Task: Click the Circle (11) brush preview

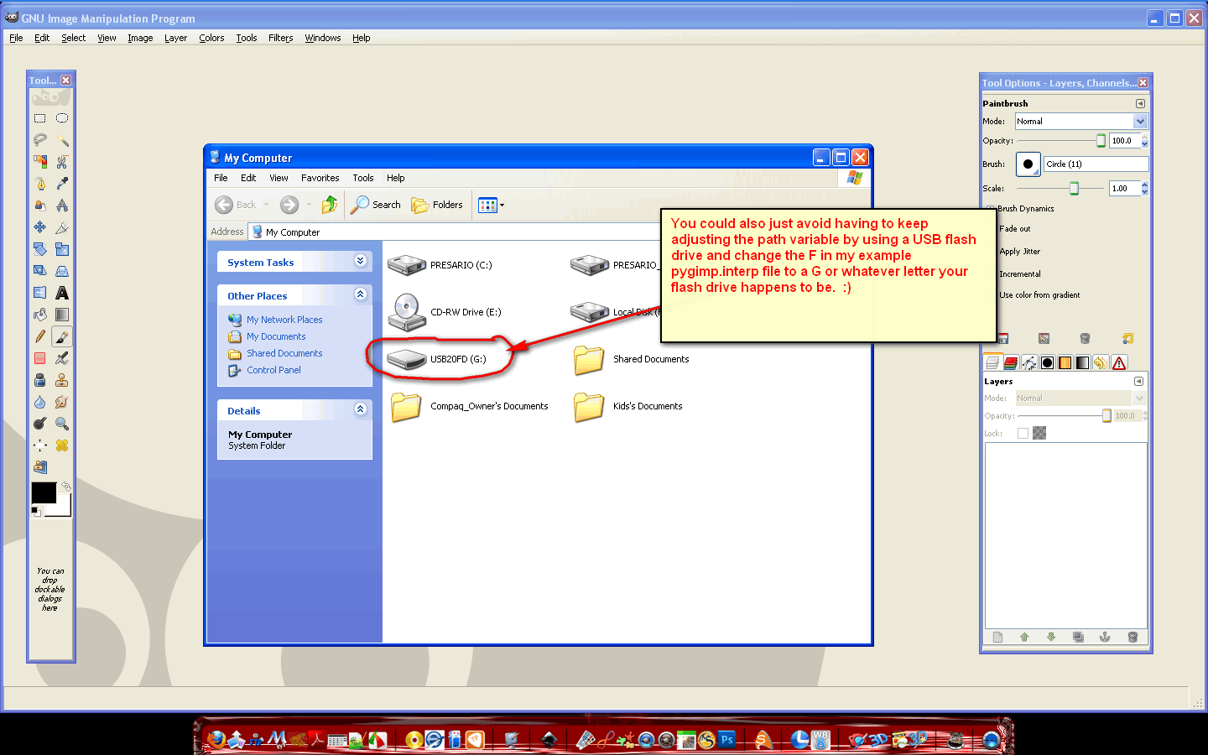Action: (1028, 164)
